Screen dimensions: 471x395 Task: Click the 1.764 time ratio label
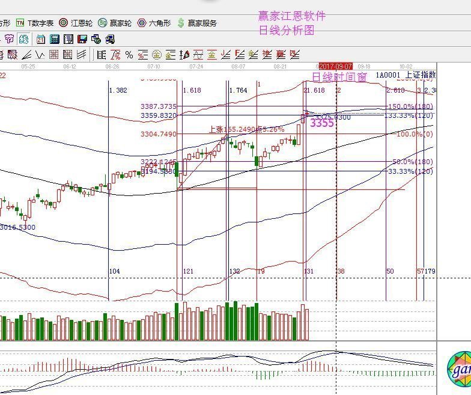pos(238,90)
